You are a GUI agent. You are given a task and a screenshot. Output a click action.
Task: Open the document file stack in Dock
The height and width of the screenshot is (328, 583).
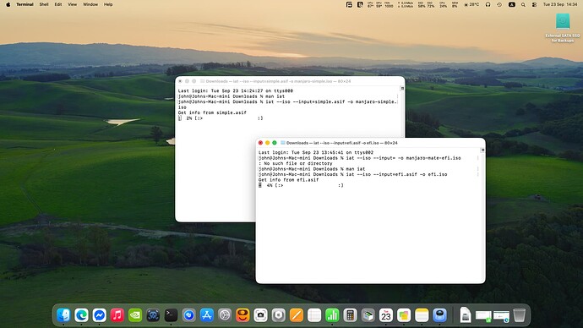coord(466,315)
